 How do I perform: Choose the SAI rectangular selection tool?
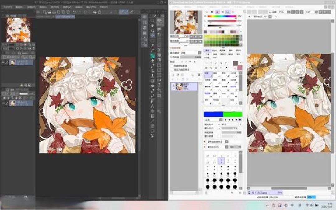(206, 63)
